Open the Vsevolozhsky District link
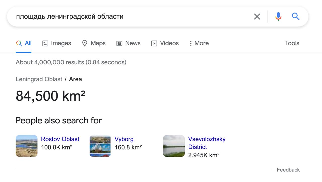 (207, 143)
